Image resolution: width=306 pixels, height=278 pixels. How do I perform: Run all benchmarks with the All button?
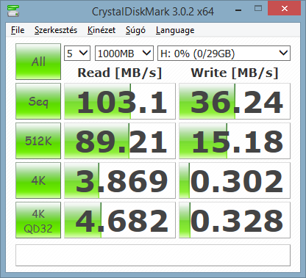[38, 62]
